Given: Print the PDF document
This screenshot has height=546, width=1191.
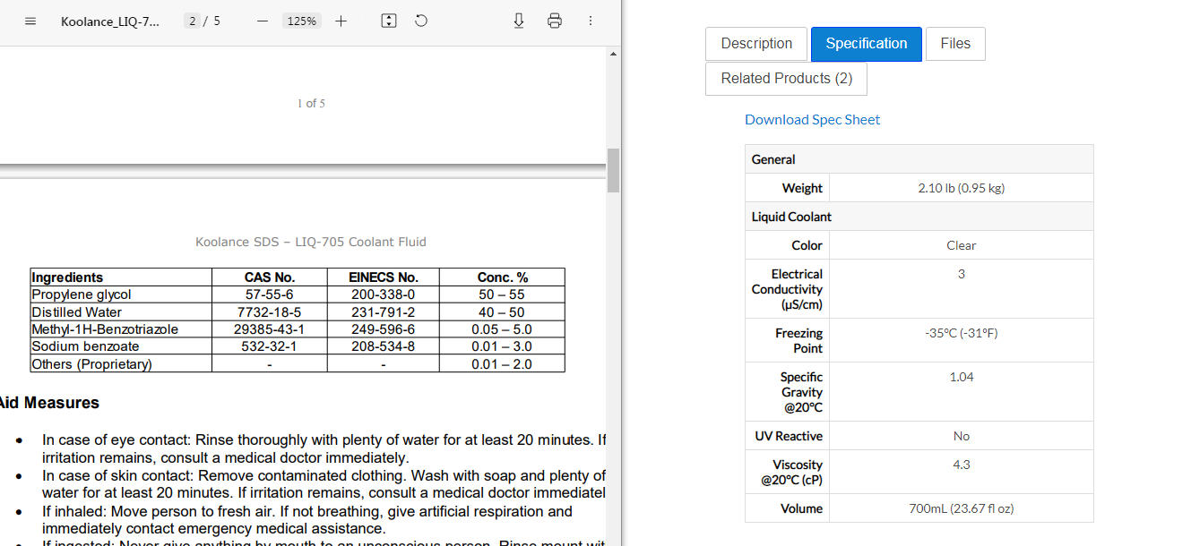Looking at the screenshot, I should coord(555,21).
